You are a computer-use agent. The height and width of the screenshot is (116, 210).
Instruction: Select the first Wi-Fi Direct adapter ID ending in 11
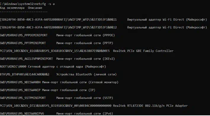(x=58, y=19)
